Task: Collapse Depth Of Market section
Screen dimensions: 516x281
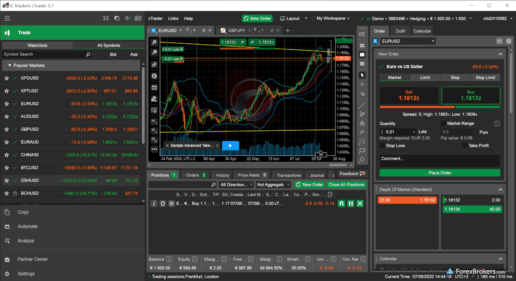Action: [500, 190]
